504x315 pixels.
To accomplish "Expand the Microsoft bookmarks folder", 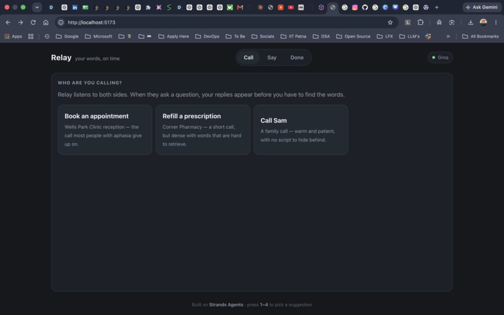I will (x=99, y=36).
